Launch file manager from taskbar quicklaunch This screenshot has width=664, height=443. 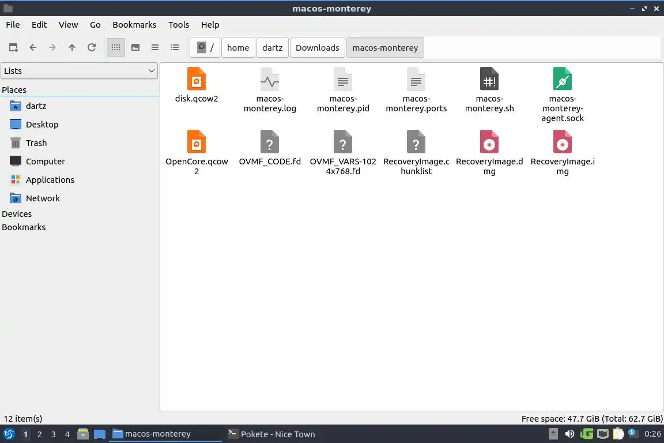(x=83, y=434)
